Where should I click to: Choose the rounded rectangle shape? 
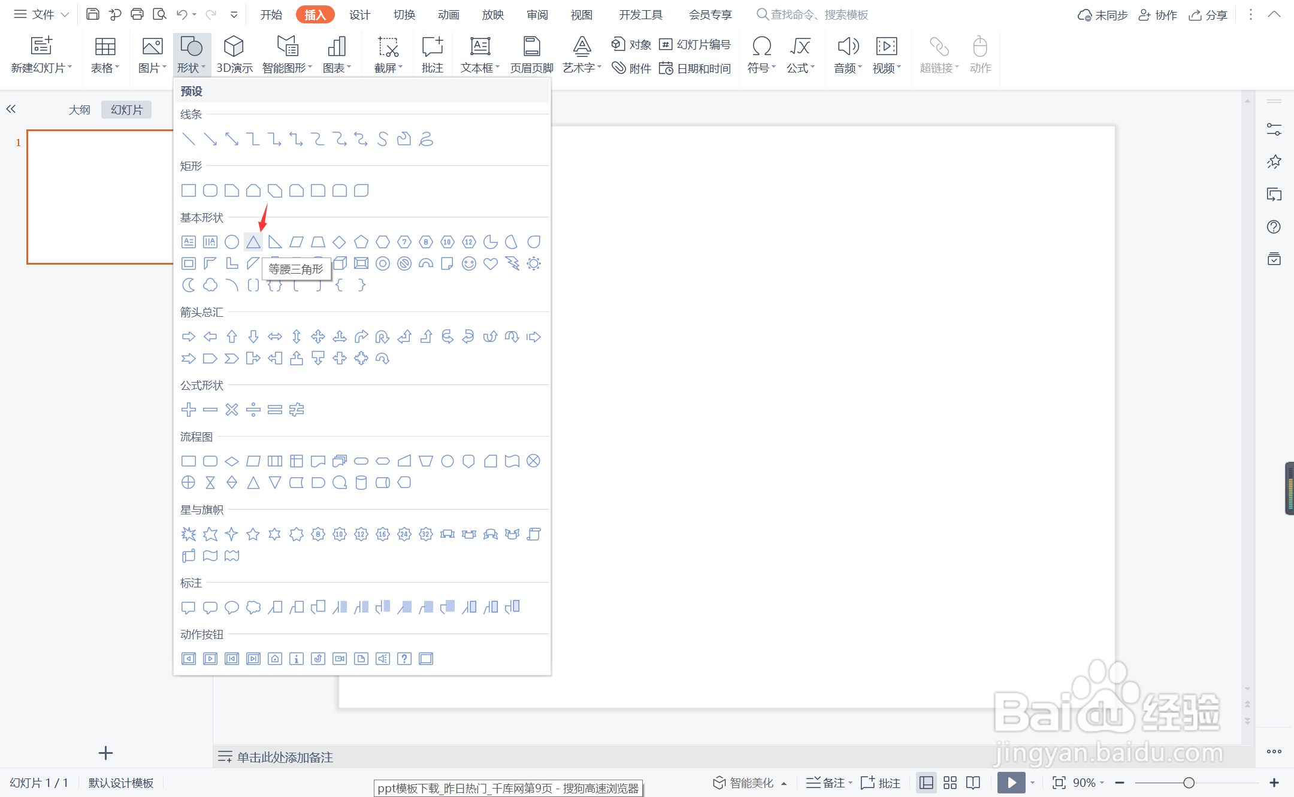pos(210,190)
